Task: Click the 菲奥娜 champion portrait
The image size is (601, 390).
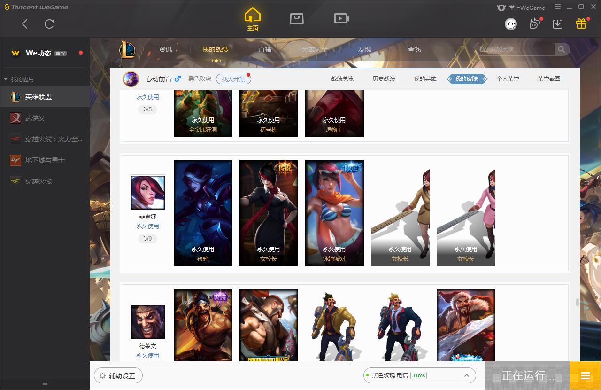Action: [148, 193]
